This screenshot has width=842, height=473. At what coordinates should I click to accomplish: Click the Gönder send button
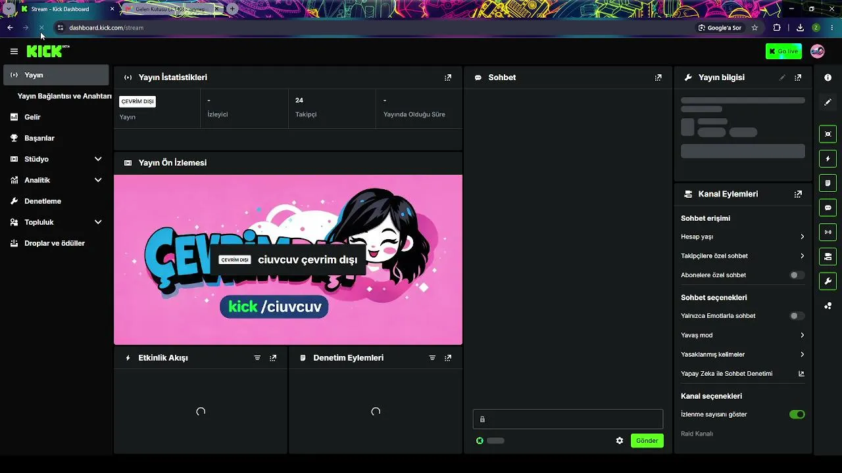(647, 441)
